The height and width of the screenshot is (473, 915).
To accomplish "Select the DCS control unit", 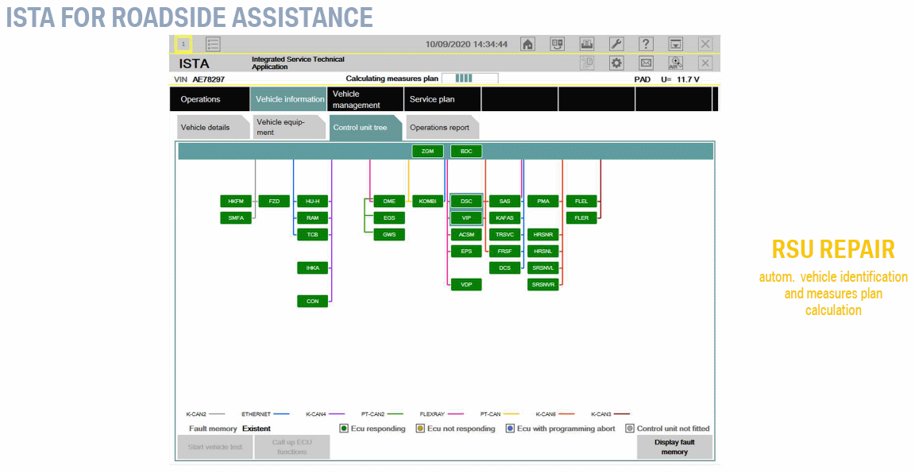I will (x=505, y=268).
